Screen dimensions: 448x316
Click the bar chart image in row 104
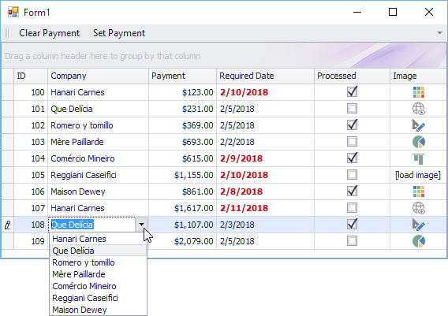click(419, 158)
